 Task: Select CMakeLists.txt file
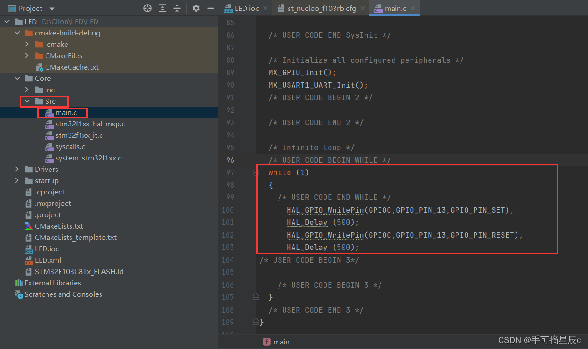(59, 226)
